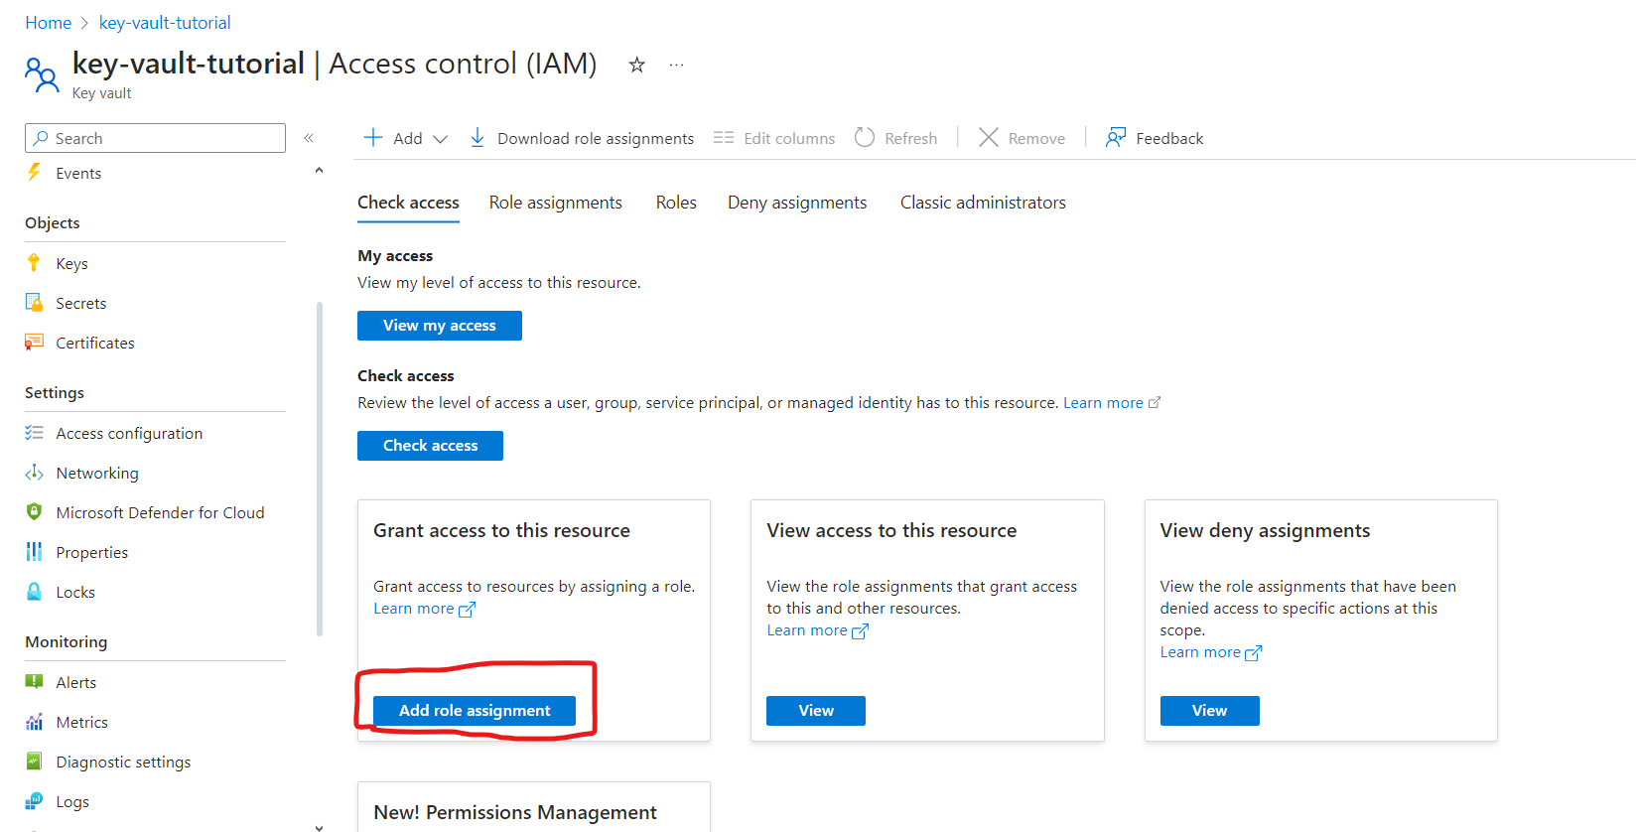The width and height of the screenshot is (1636, 832).
Task: Click the View my access button
Action: pos(440,326)
